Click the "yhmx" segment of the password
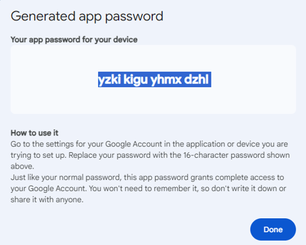 click(x=166, y=80)
